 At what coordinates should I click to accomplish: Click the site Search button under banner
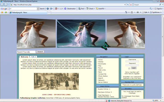40,52
